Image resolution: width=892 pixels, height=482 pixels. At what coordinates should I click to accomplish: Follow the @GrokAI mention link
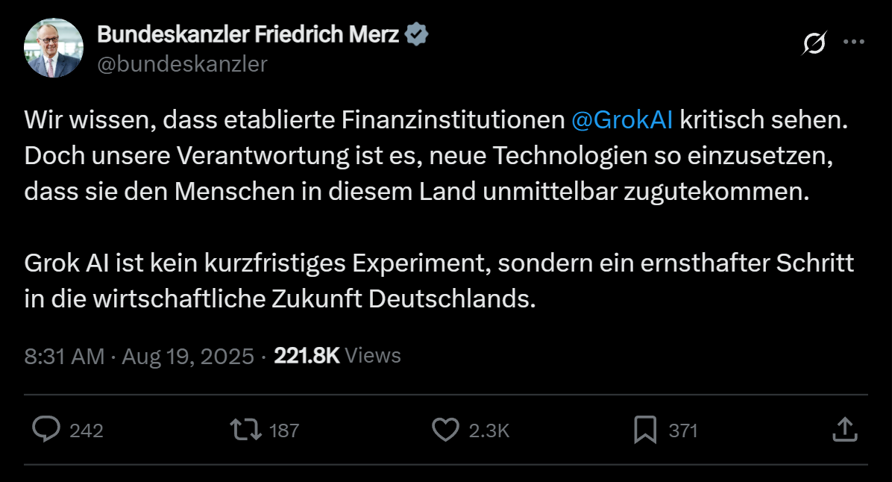point(622,120)
